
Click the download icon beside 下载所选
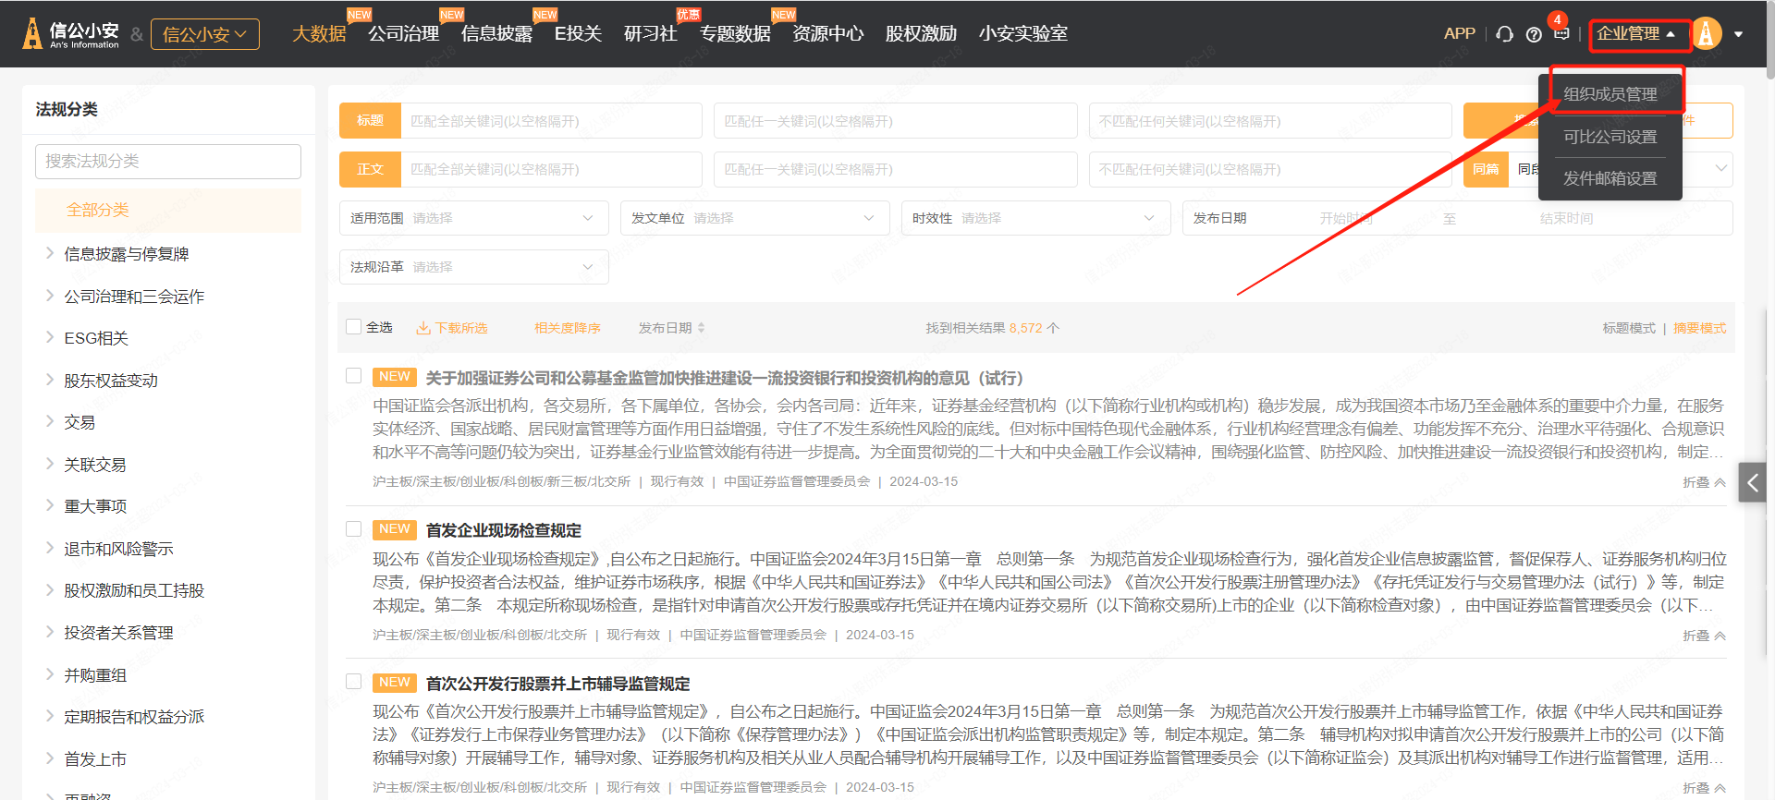(x=423, y=328)
